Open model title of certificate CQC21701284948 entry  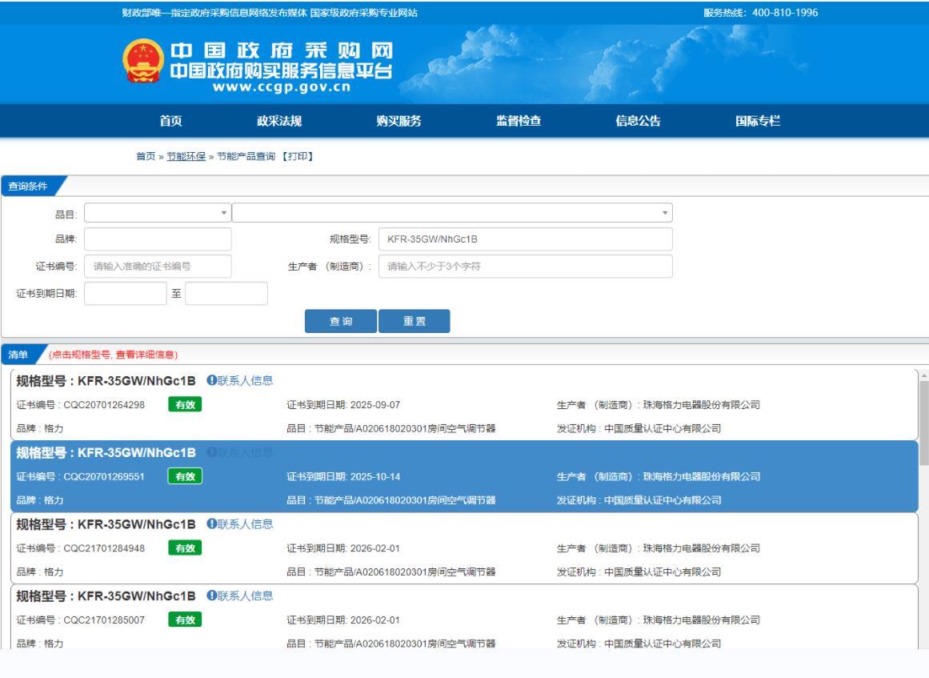pyautogui.click(x=106, y=524)
